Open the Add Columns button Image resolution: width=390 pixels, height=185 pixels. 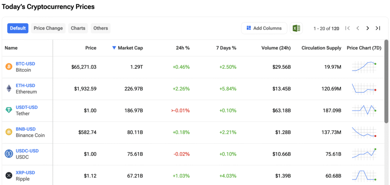coord(264,28)
